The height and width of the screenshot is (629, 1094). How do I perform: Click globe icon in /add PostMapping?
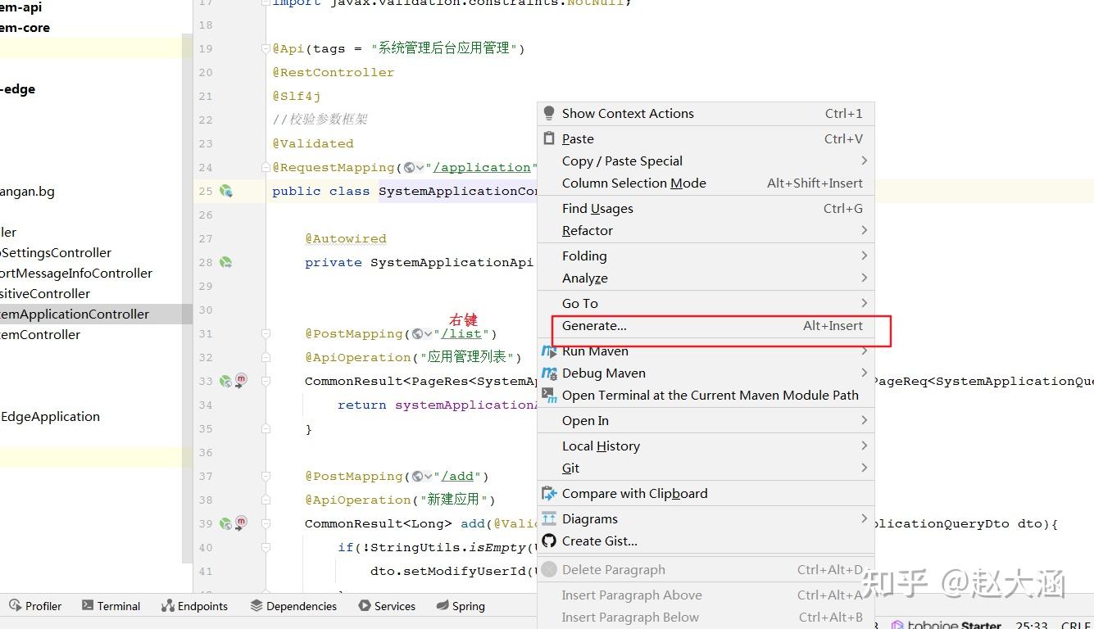(x=418, y=476)
